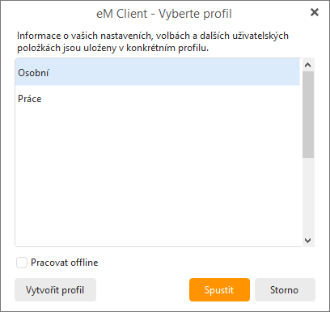
Task: Cancel using the Storno button
Action: [x=285, y=290]
